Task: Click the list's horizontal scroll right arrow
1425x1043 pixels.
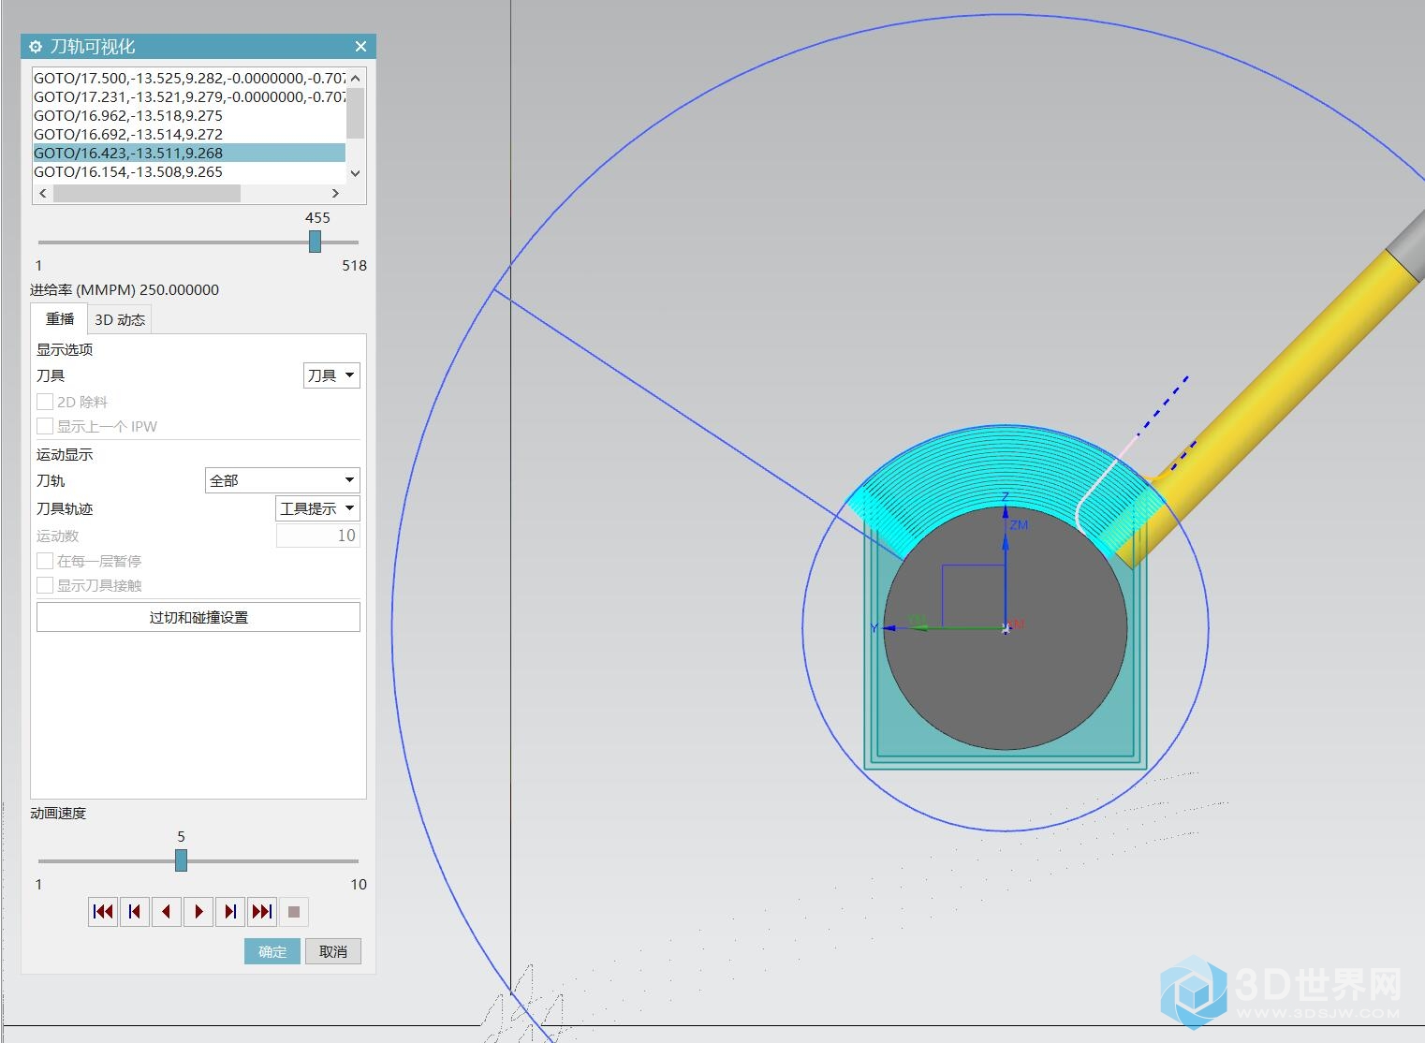Action: [335, 193]
